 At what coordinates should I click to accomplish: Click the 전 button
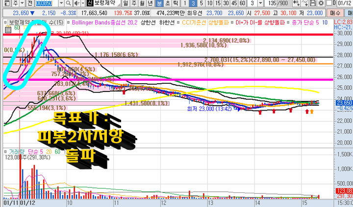(x=30, y=3)
